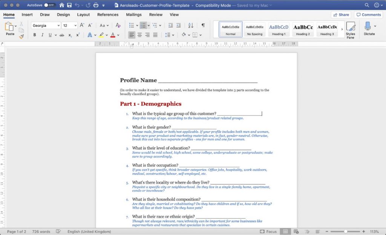The image size is (386, 235).
Task: Increase indent using the ribbon icon
Action: click(178, 25)
